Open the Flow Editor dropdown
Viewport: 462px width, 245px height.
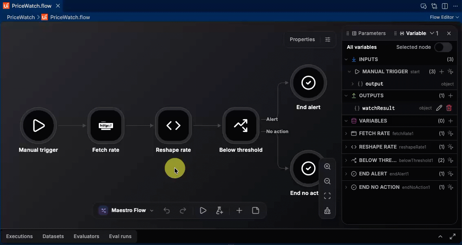tap(444, 17)
